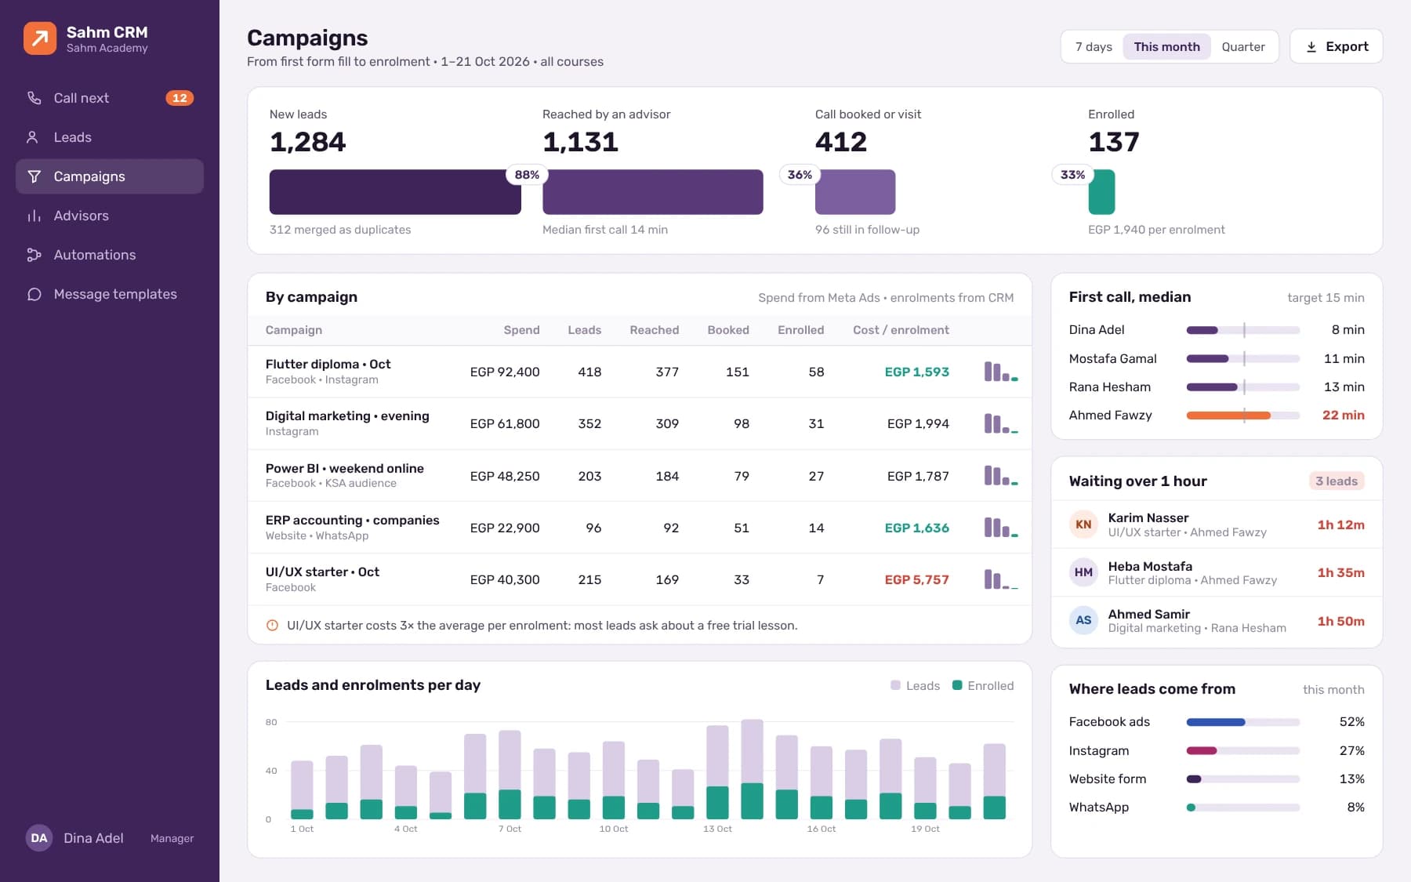The image size is (1411, 882).
Task: Click the Advisors bar chart icon
Action: tap(34, 216)
